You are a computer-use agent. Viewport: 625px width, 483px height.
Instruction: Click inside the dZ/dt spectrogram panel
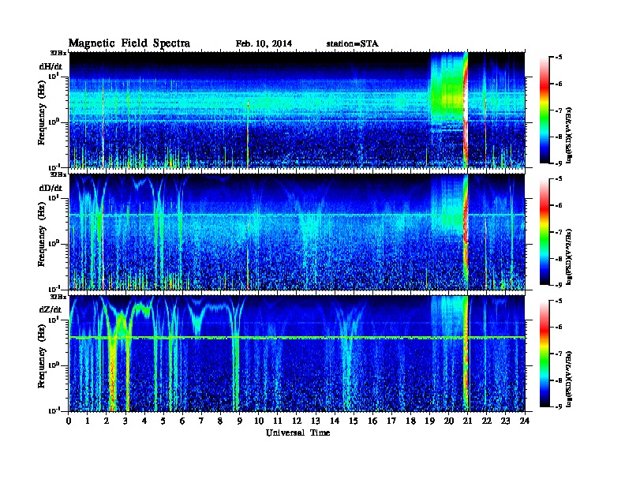[x=297, y=354]
